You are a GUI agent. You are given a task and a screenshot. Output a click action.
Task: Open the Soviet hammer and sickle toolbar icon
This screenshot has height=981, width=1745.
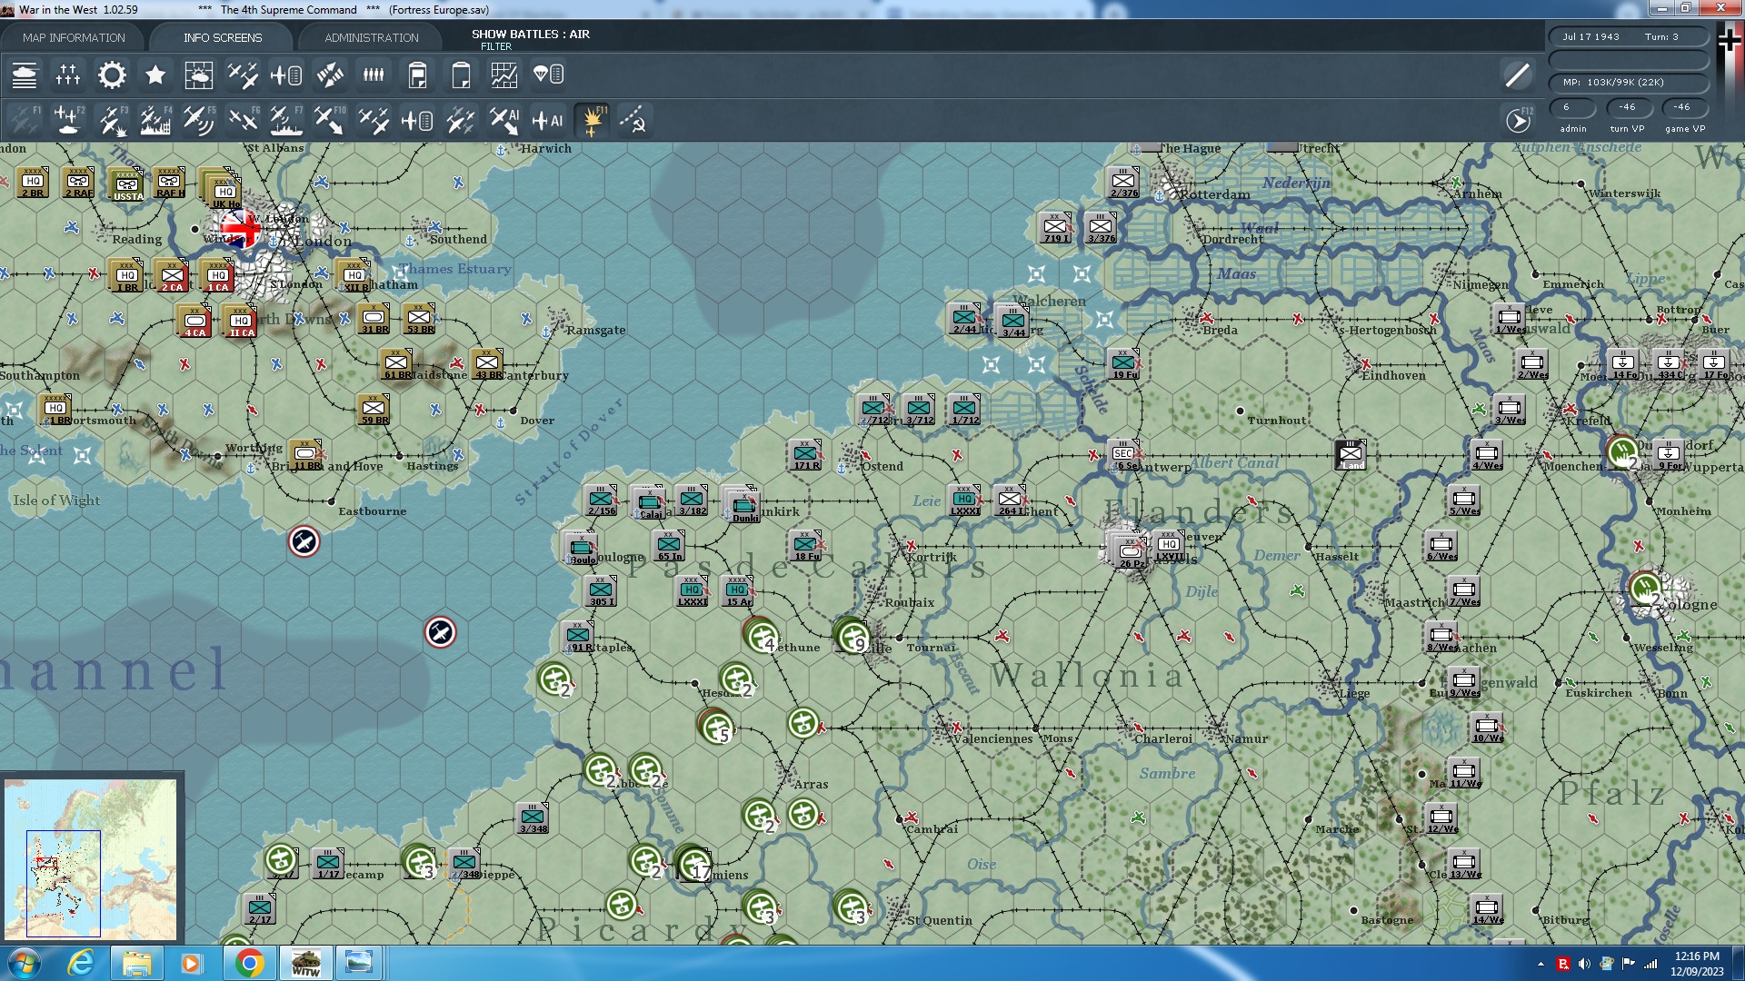point(634,120)
